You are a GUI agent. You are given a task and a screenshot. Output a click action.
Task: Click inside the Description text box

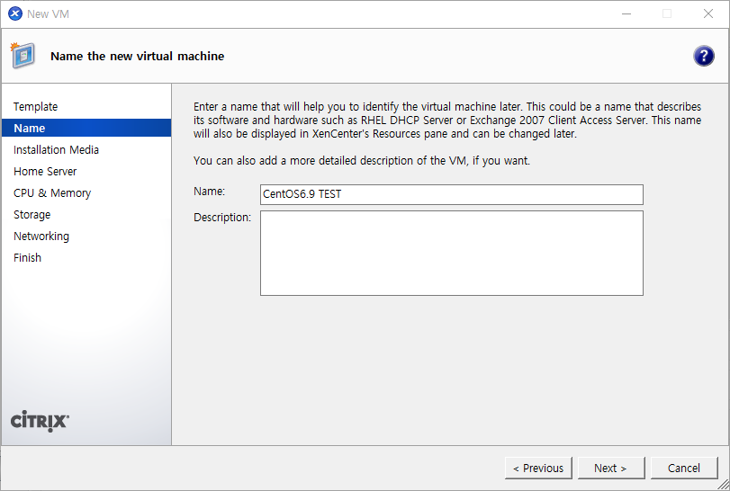coord(452,253)
